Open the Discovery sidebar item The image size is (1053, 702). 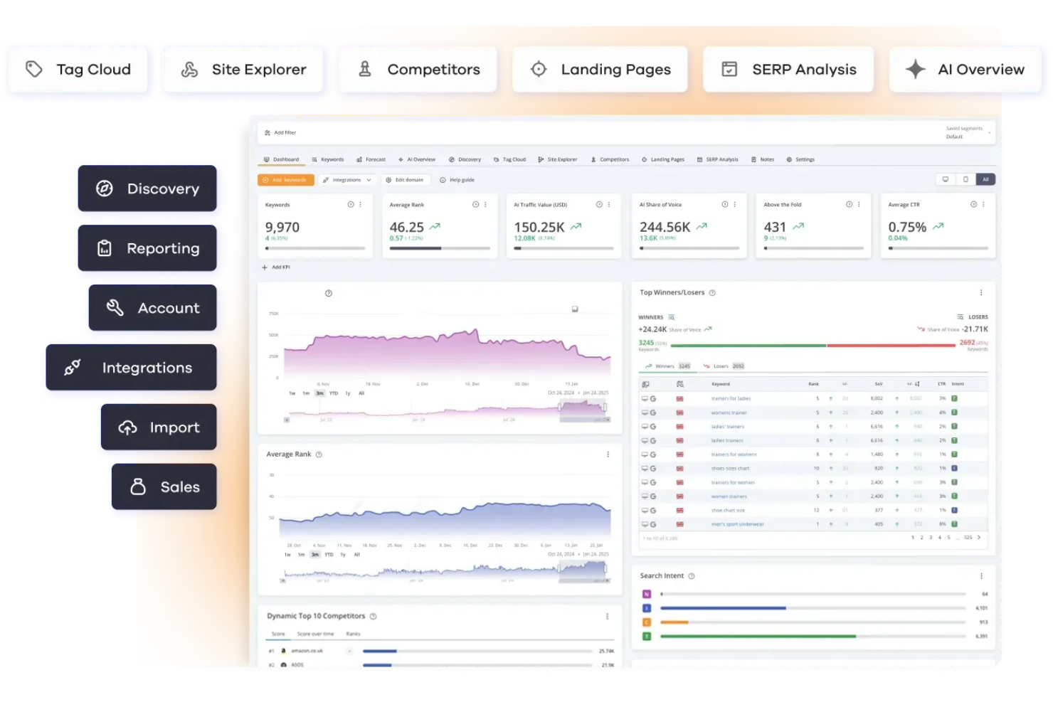tap(147, 188)
